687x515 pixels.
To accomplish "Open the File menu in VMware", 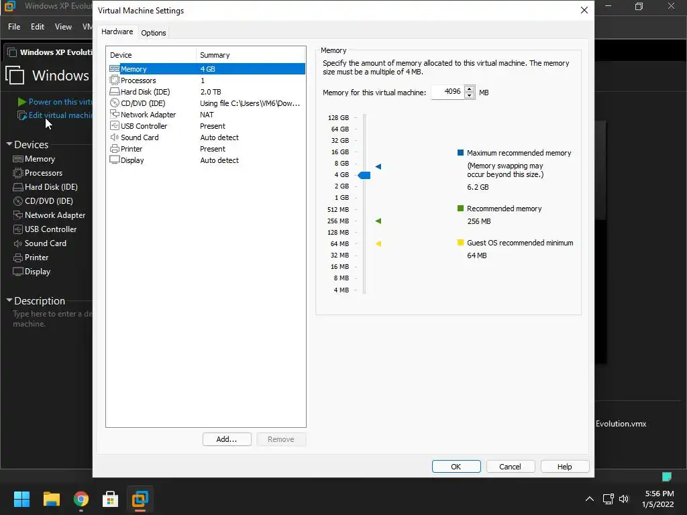I will pyautogui.click(x=14, y=27).
